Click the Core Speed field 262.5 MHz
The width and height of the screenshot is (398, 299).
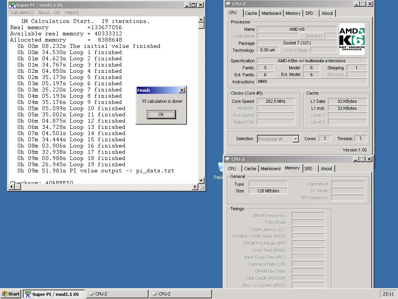(x=276, y=101)
